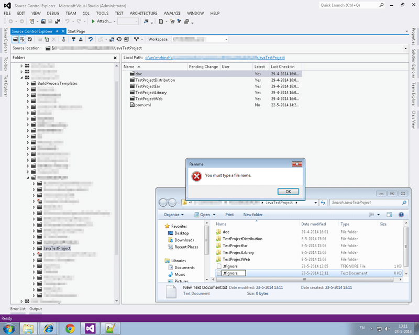Image resolution: width=419 pixels, height=335 pixels.
Task: Click Save All icon in main toolbar
Action: (58, 21)
